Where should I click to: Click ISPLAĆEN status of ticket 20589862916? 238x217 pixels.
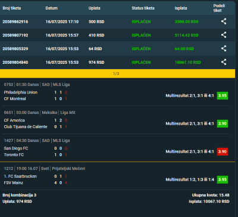click(x=141, y=21)
